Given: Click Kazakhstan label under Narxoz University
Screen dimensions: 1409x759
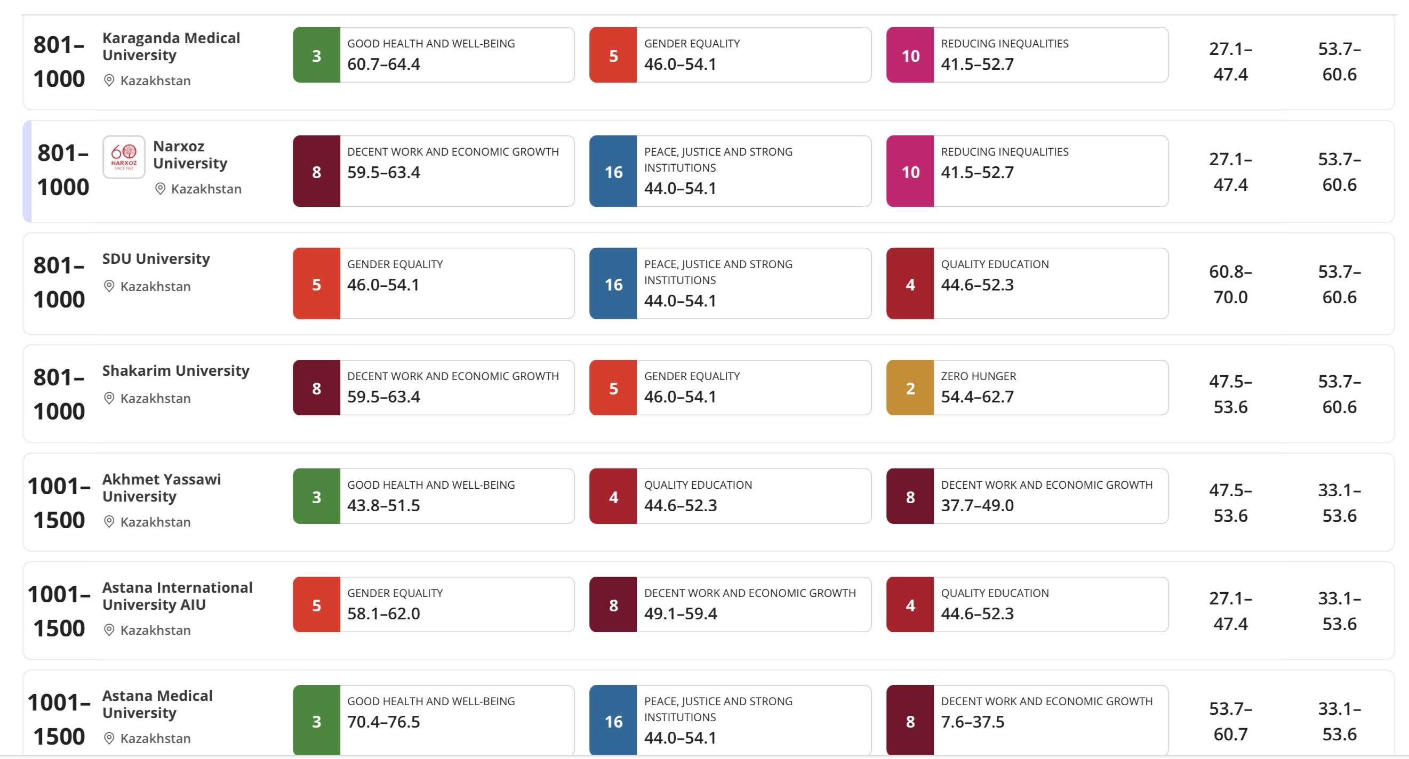Looking at the screenshot, I should 206,189.
